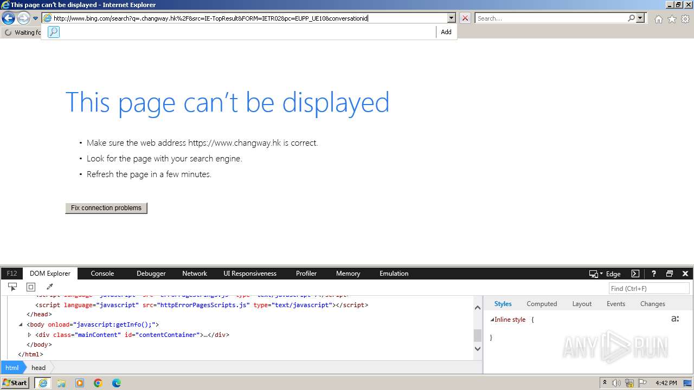Open the recent pages dropdown arrow
This screenshot has width=694, height=390.
[x=35, y=18]
